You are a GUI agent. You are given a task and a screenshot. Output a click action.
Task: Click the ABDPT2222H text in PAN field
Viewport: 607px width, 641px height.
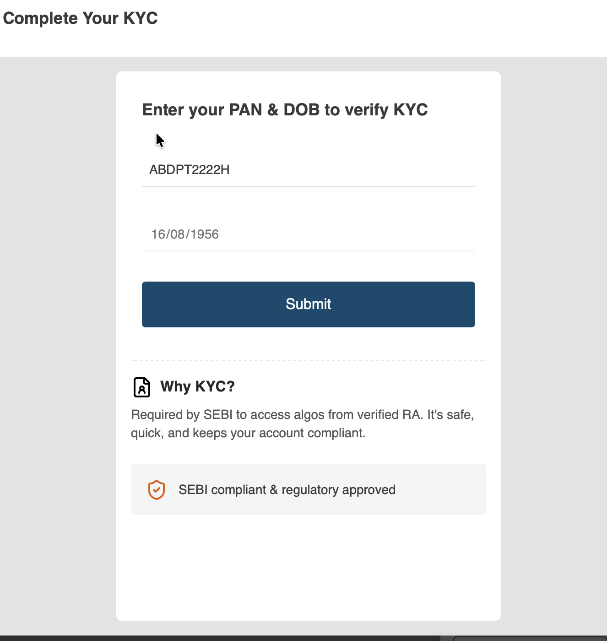pos(190,170)
